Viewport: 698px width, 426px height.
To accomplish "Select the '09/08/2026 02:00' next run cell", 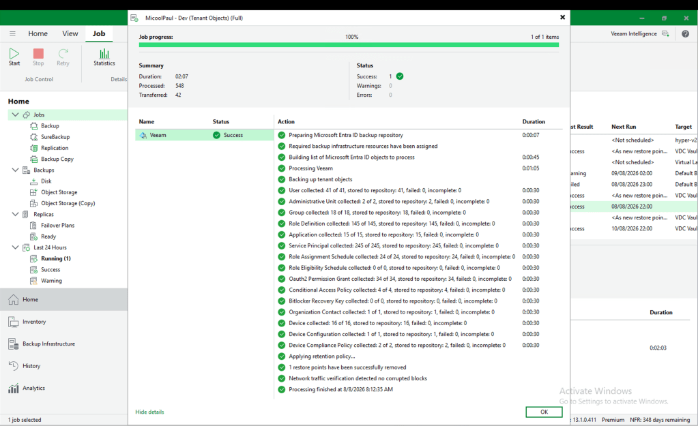I will [632, 173].
